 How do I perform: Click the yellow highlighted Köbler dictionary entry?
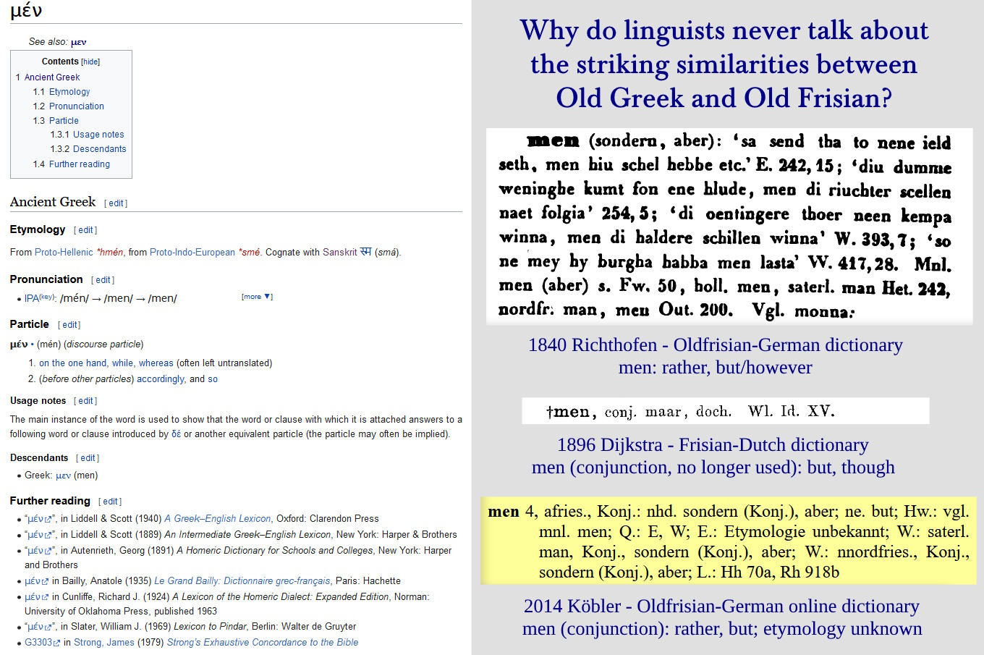(728, 541)
